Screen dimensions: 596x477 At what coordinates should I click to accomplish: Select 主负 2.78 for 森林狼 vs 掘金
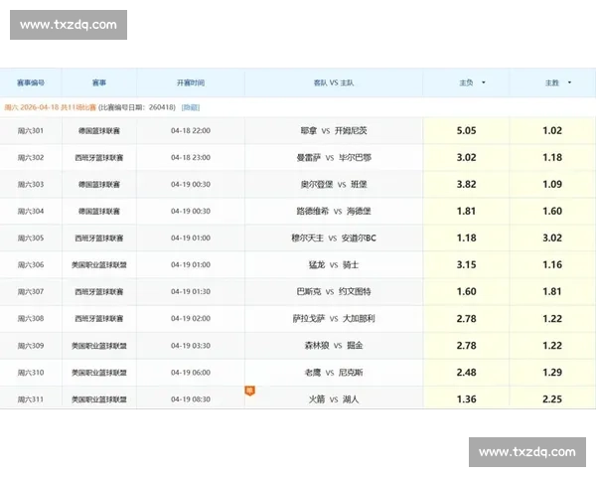point(466,346)
